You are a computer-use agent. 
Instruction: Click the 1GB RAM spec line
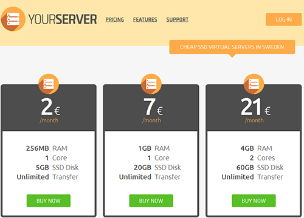pyautogui.click(x=154, y=148)
